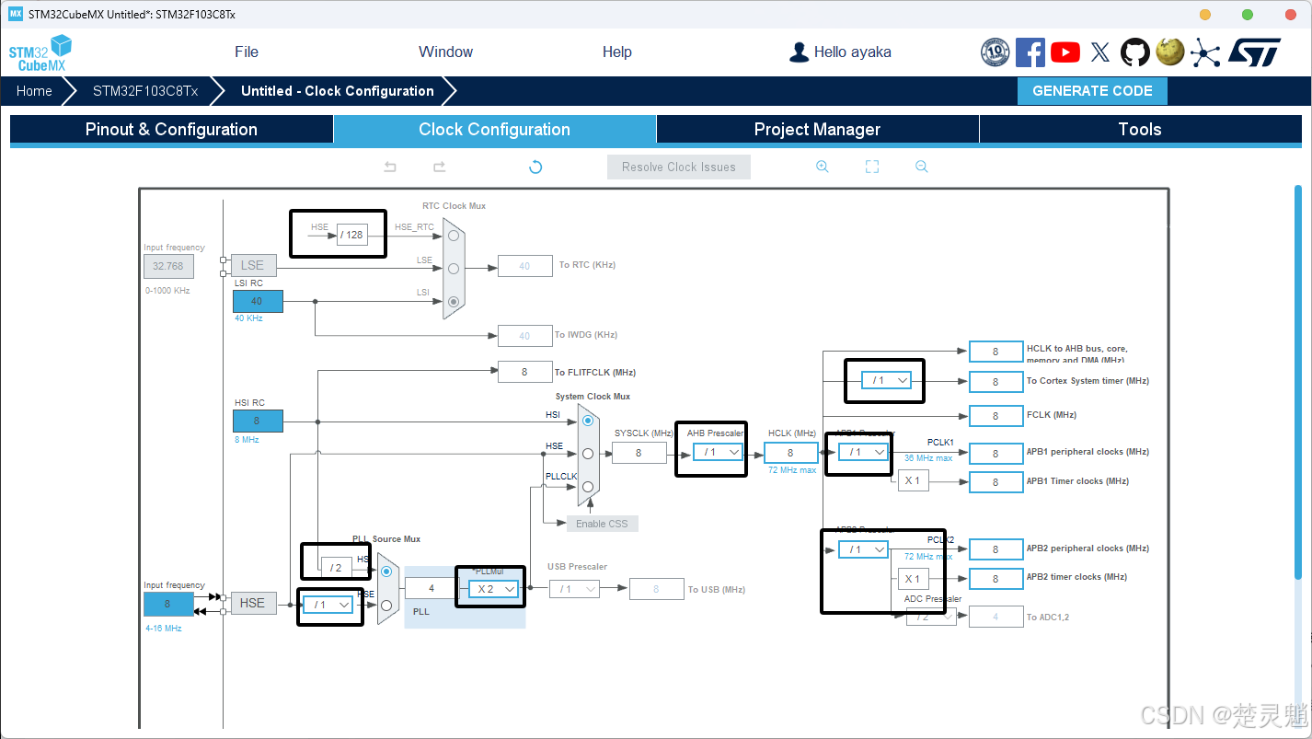Click the SYSCLK (MHz) value box
The image size is (1312, 739).
point(639,453)
